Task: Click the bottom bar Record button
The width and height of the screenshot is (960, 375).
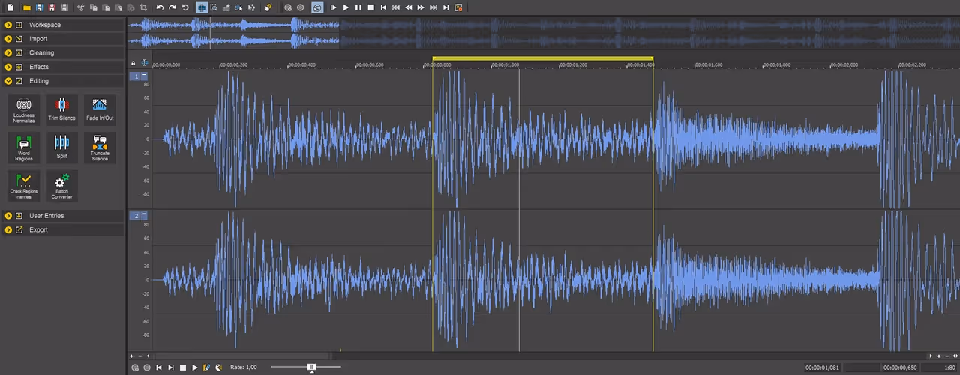Action: click(x=147, y=367)
